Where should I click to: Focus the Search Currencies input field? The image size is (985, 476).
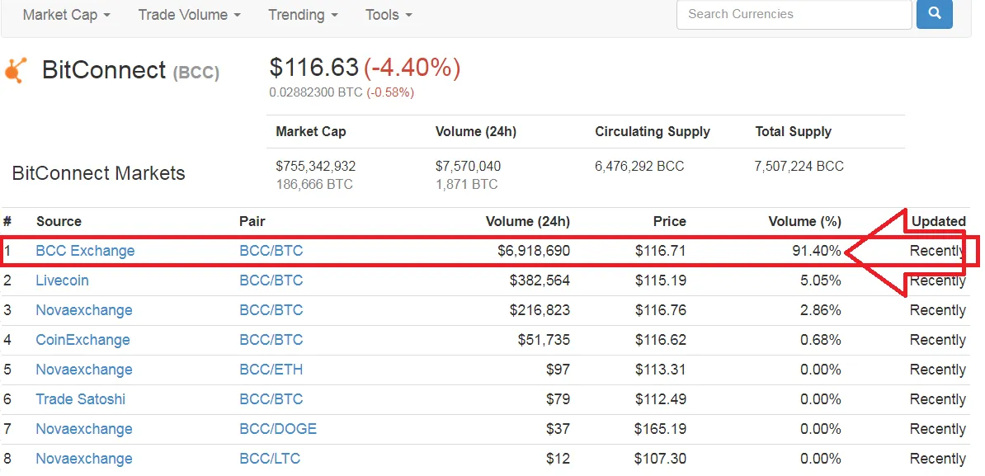pos(794,14)
